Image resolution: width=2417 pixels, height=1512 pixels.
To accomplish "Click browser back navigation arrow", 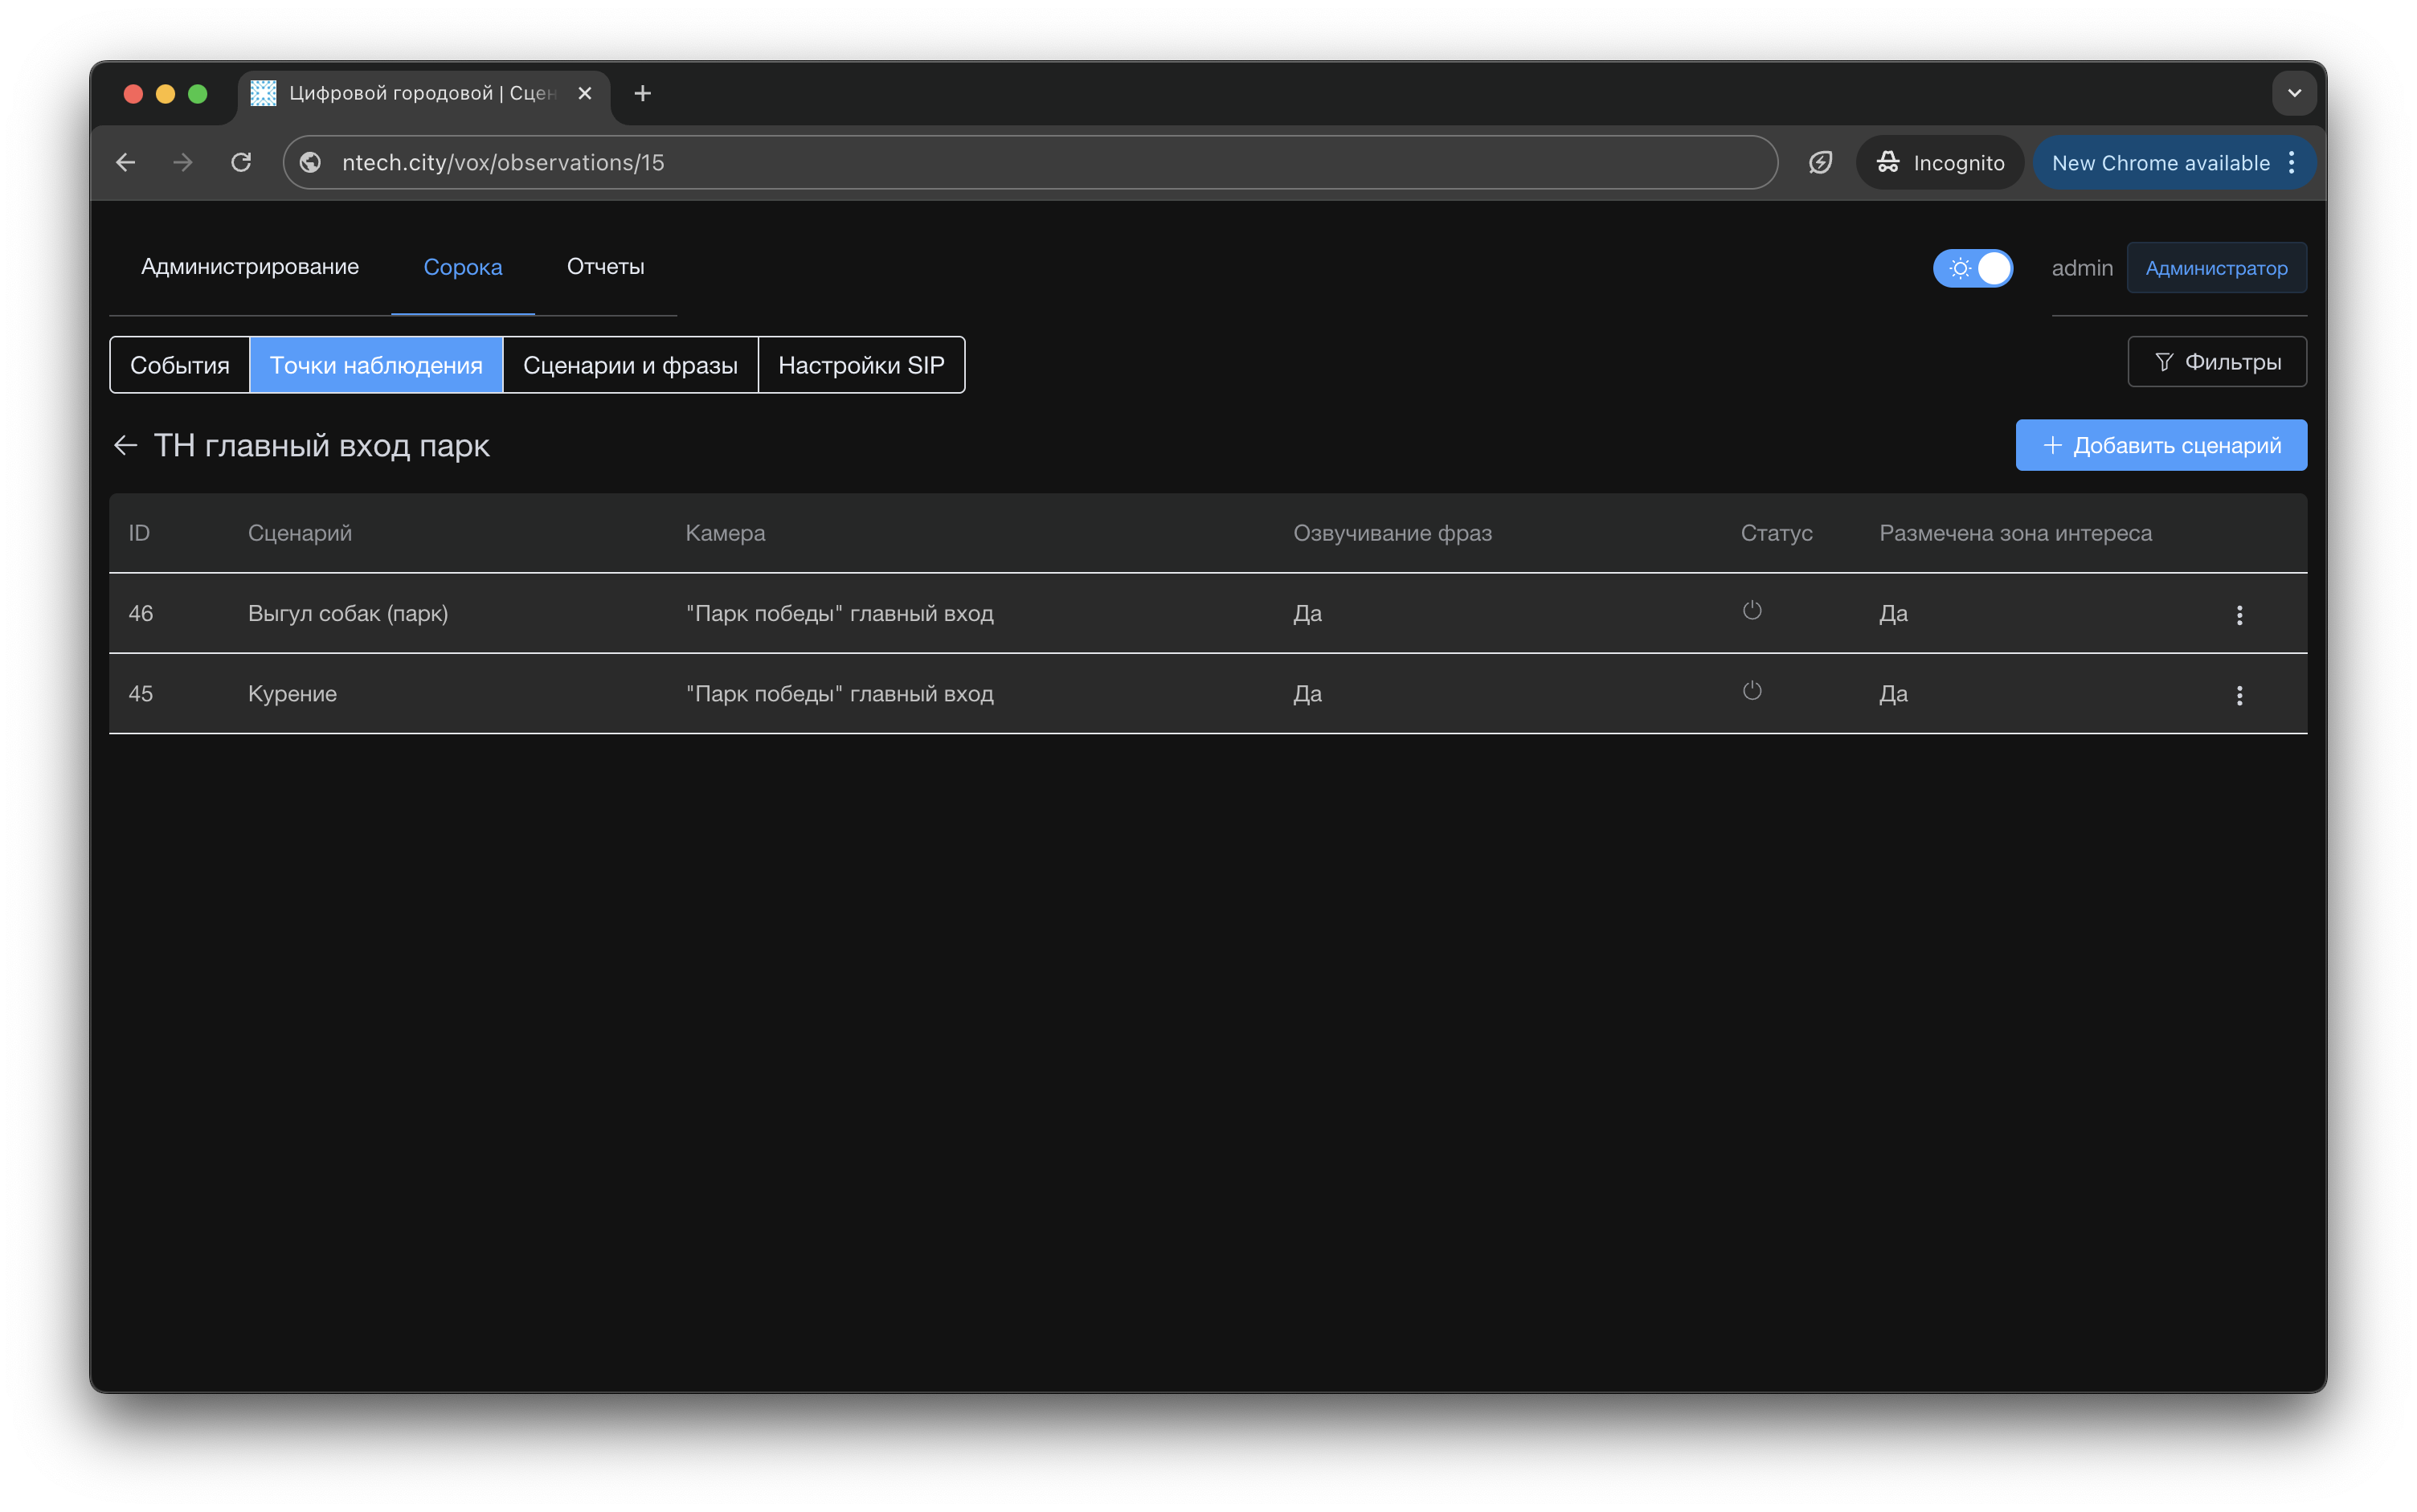I will (x=125, y=162).
